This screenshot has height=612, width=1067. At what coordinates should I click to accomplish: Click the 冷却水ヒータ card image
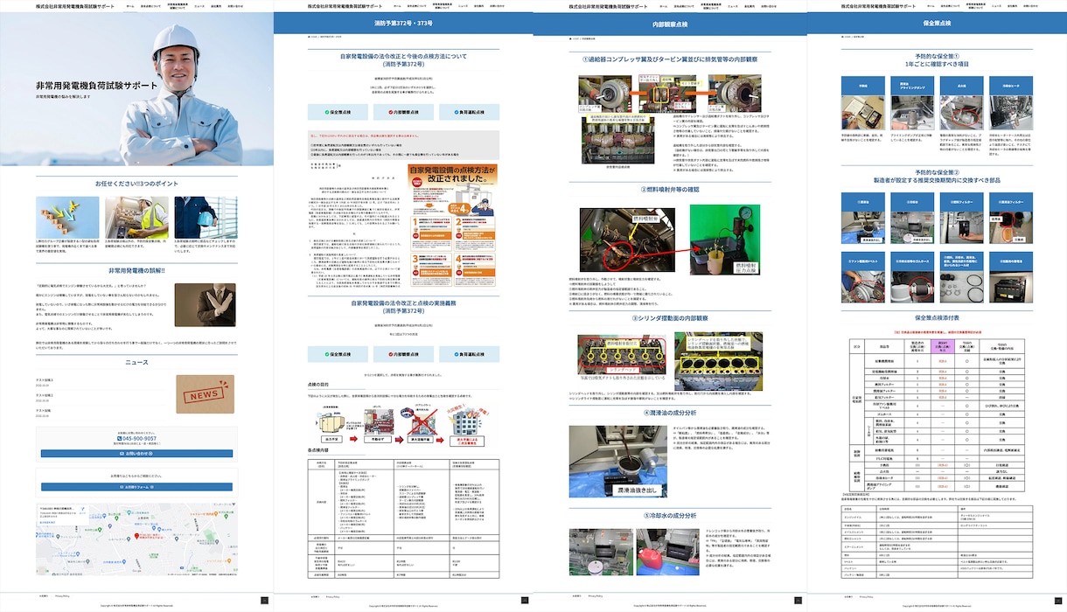click(1010, 112)
